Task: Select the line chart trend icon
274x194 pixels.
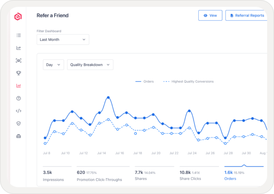Action: pos(19,48)
